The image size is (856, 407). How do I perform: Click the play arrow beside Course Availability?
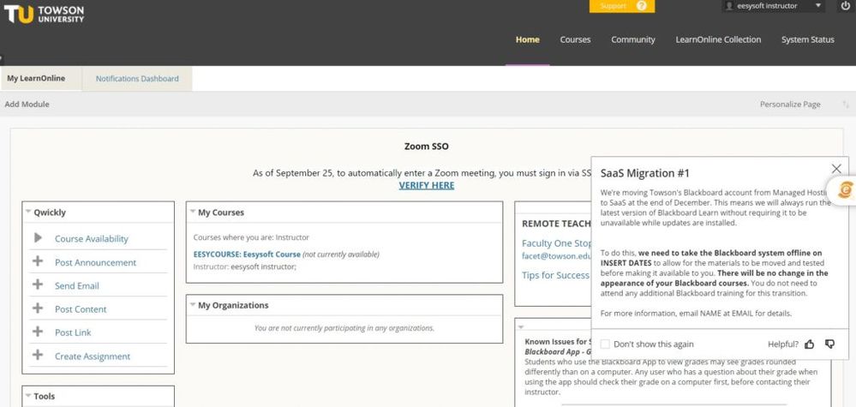[x=38, y=238]
